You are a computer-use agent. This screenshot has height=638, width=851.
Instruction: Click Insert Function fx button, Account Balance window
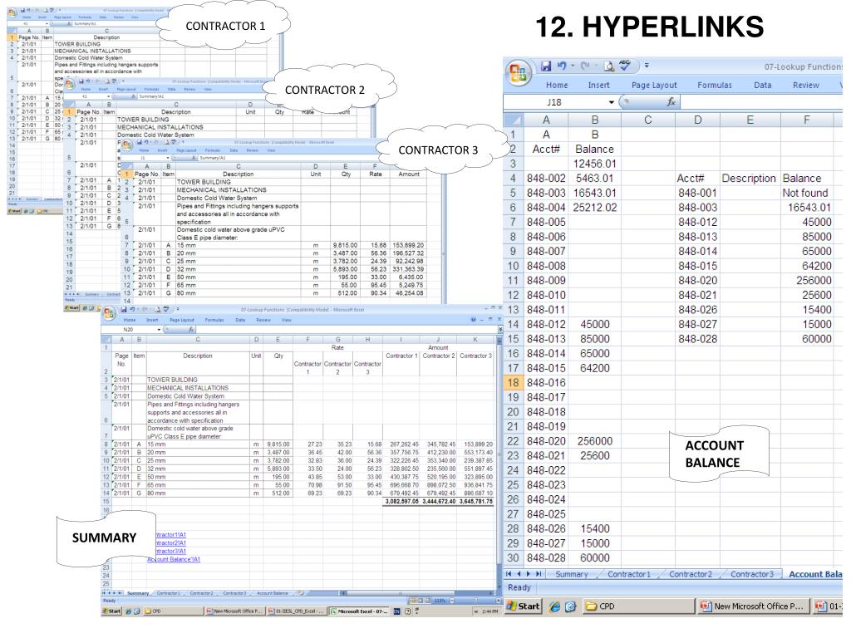(671, 101)
